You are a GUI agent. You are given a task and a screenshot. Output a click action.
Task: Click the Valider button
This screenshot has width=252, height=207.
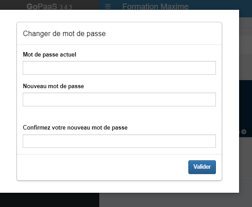[x=202, y=167]
